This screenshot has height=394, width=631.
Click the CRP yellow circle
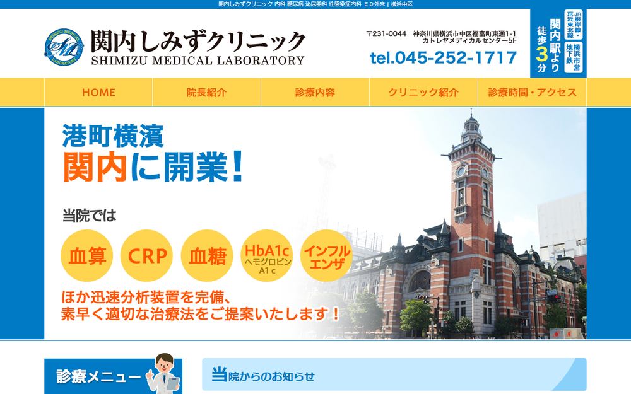(147, 256)
